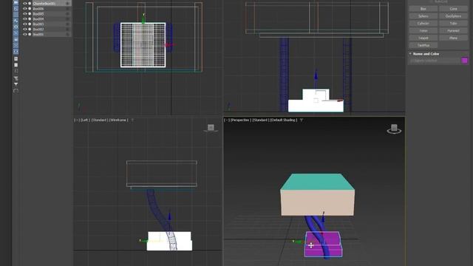Click the Tube primitive button
This screenshot has height=266, width=473.
tap(453, 23)
